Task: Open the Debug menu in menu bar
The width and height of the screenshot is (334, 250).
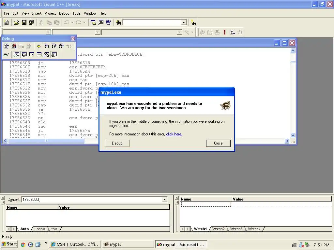Action: point(64,13)
